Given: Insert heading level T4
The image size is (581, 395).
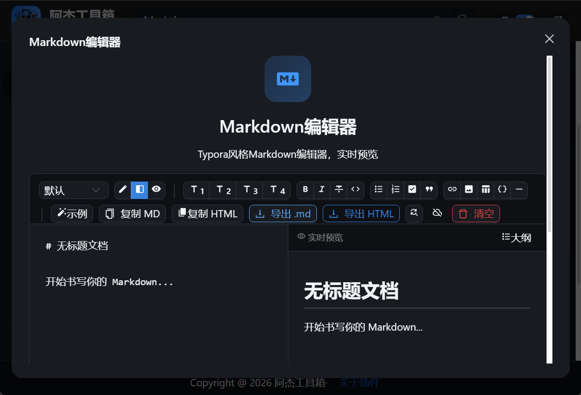Looking at the screenshot, I should tap(277, 190).
